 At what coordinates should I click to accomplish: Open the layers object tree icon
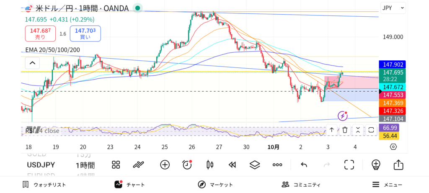(x=255, y=165)
